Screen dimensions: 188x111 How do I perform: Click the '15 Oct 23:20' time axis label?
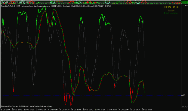(x=29, y=109)
